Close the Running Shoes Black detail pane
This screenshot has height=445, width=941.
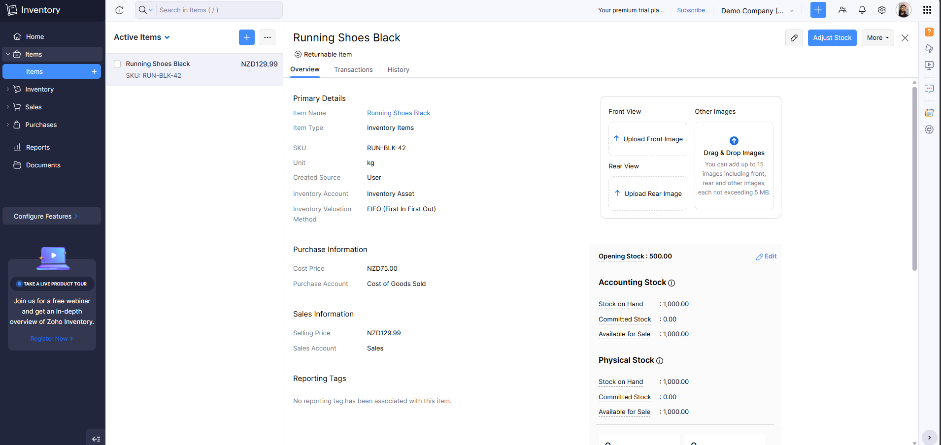(x=905, y=38)
